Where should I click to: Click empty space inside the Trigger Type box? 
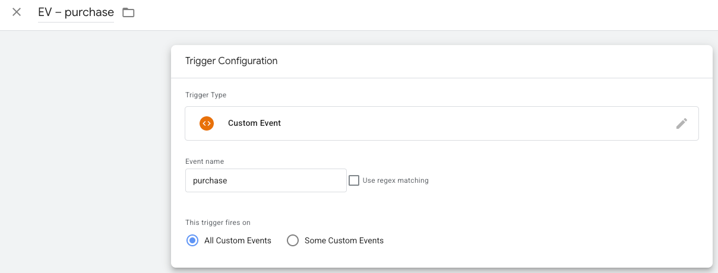[475, 123]
